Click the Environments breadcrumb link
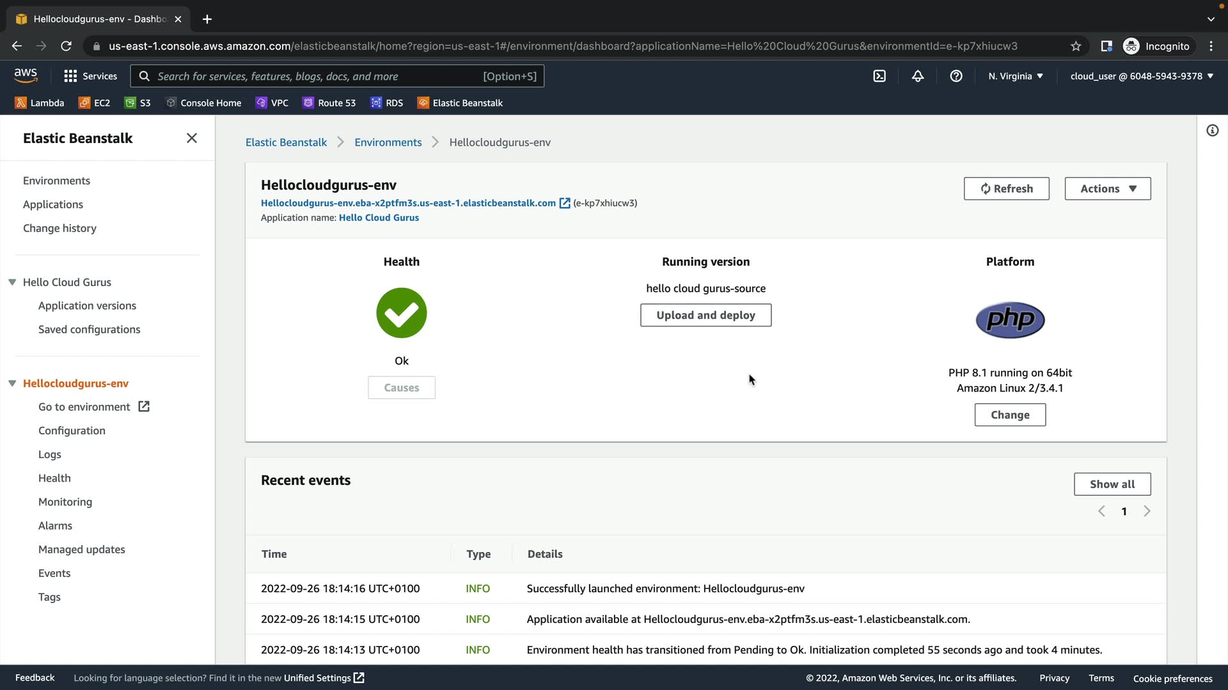This screenshot has height=690, width=1228. click(x=388, y=142)
